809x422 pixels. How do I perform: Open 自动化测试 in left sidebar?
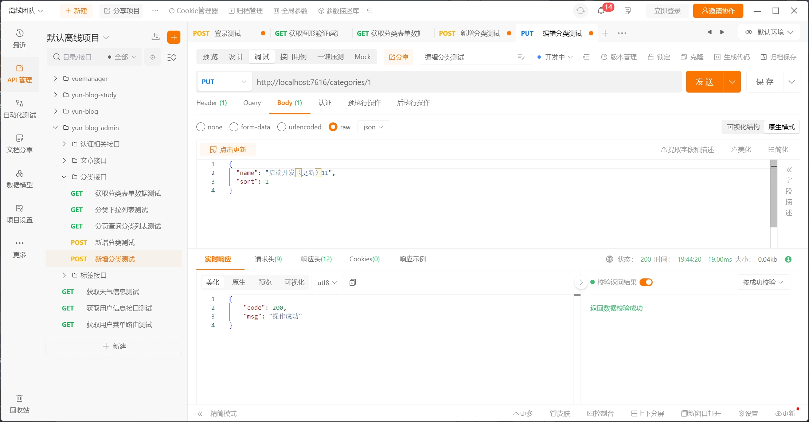[20, 109]
